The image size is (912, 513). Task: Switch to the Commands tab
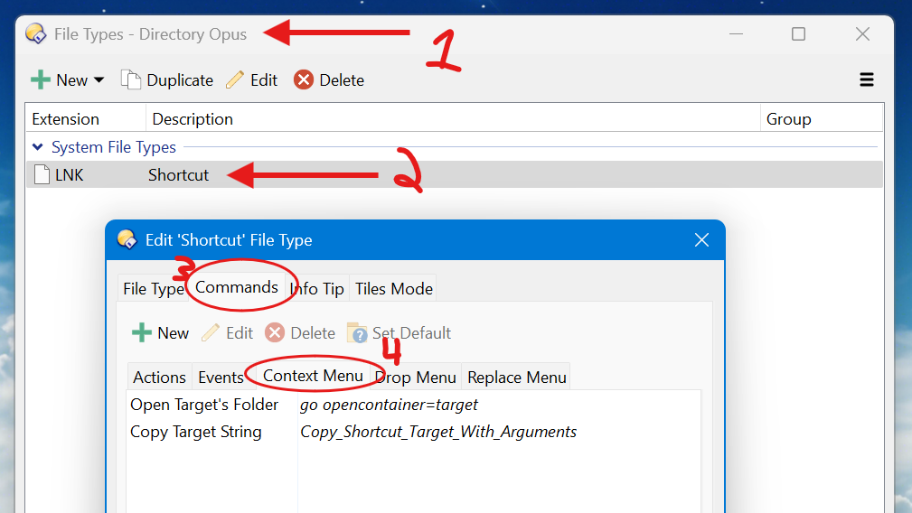[x=236, y=287]
